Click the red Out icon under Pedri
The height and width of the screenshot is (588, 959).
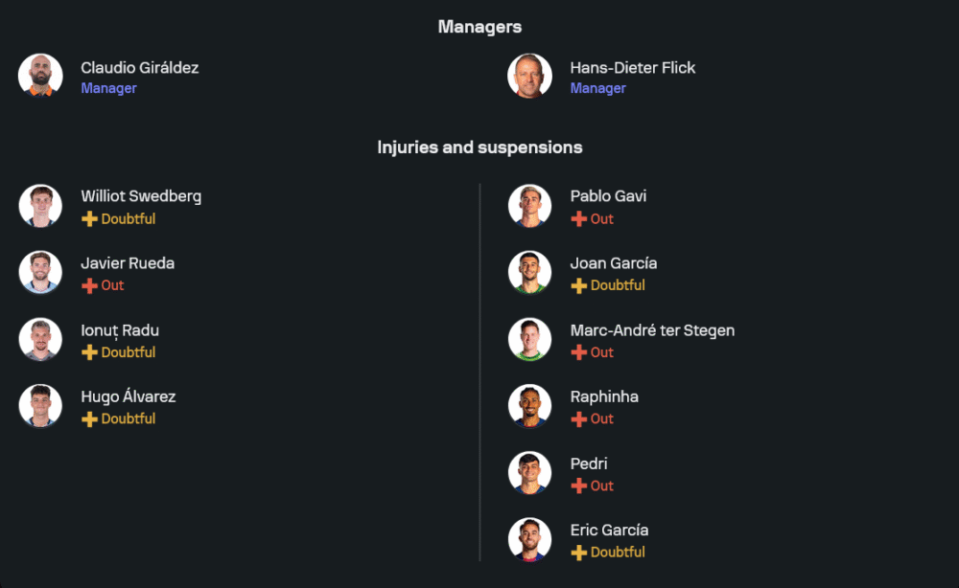click(578, 486)
